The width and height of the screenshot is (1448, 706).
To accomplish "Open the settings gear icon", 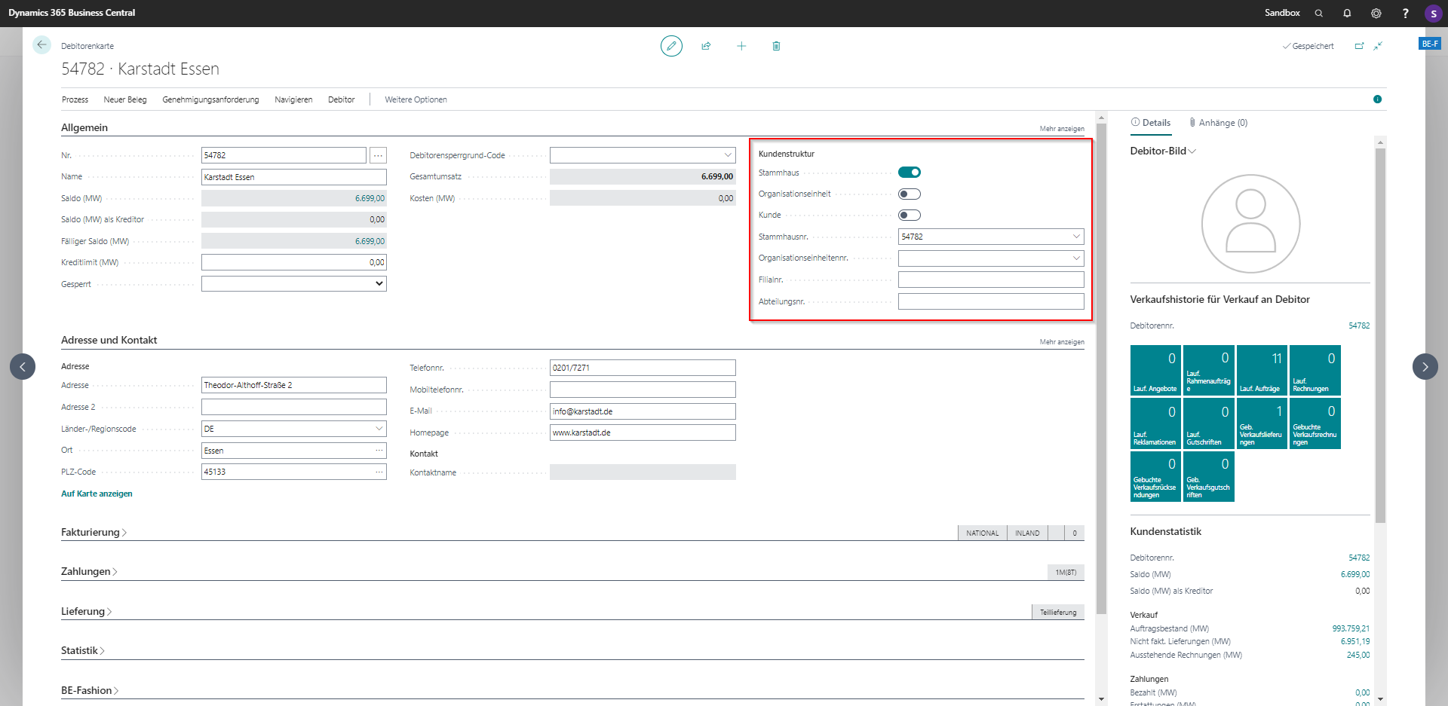I will pos(1376,13).
